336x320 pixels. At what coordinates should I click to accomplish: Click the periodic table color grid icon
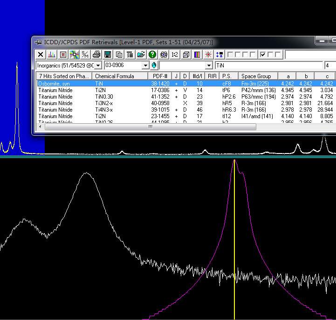197,54
